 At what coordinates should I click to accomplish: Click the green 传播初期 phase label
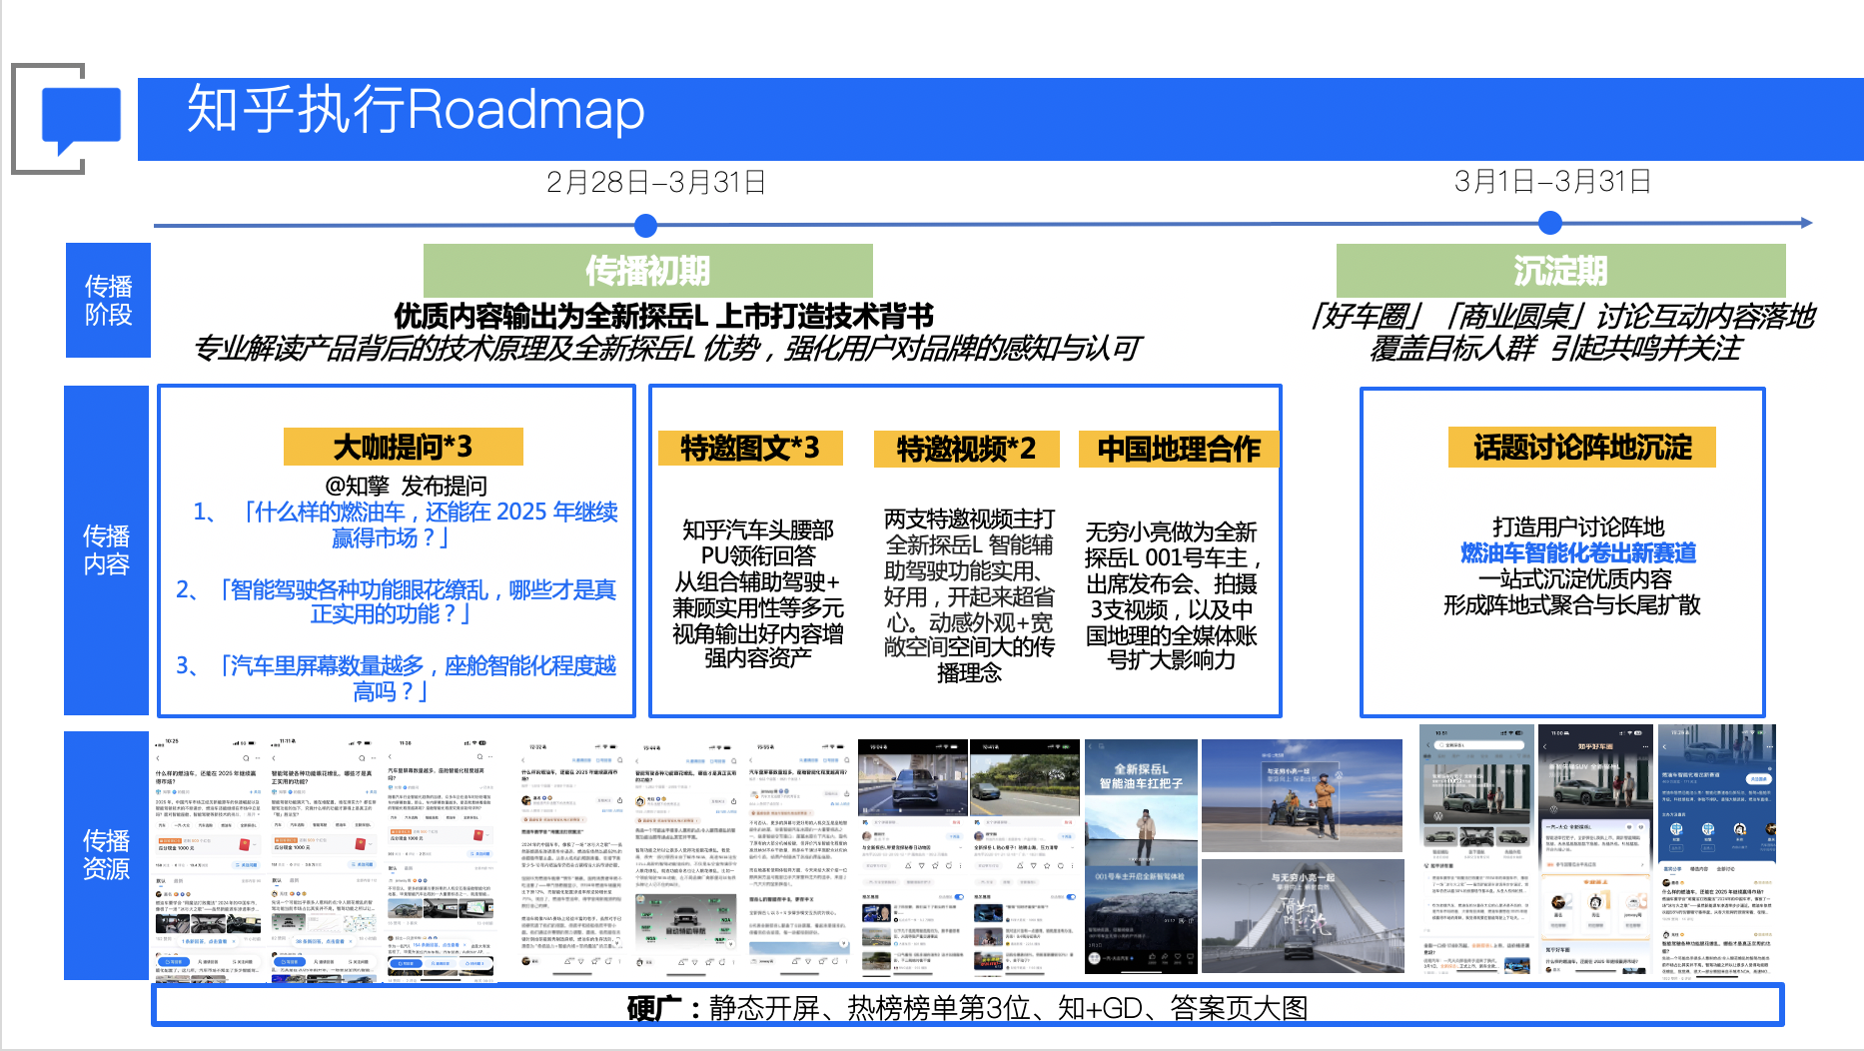click(x=647, y=270)
